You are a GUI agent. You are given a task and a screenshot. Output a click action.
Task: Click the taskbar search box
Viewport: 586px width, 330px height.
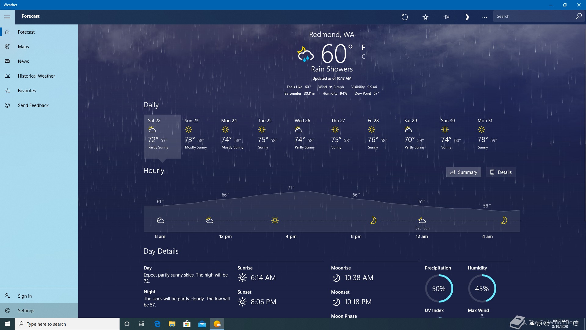click(x=67, y=324)
